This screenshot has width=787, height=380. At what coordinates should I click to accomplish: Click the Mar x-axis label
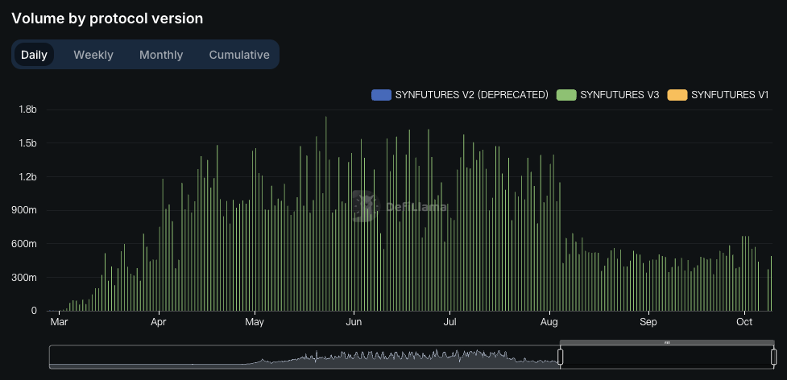point(59,322)
